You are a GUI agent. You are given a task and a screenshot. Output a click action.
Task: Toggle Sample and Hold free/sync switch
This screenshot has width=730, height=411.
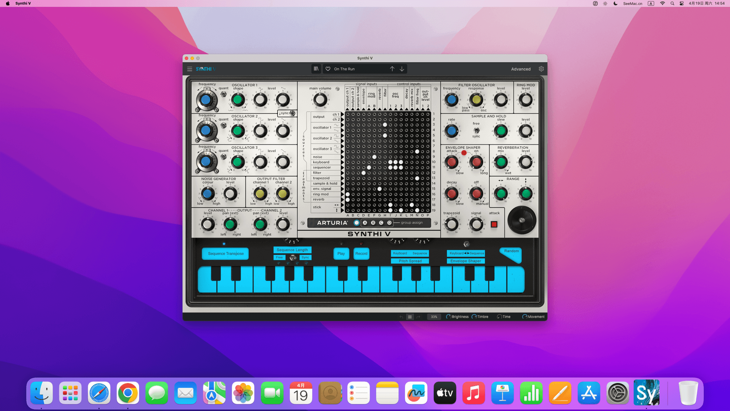pyautogui.click(x=476, y=130)
